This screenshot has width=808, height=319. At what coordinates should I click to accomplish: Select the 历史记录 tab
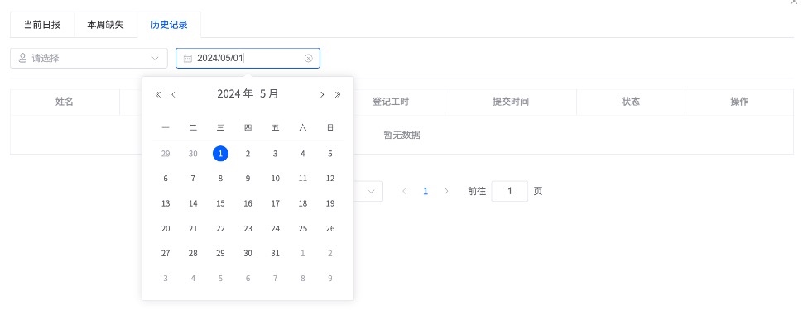[169, 25]
